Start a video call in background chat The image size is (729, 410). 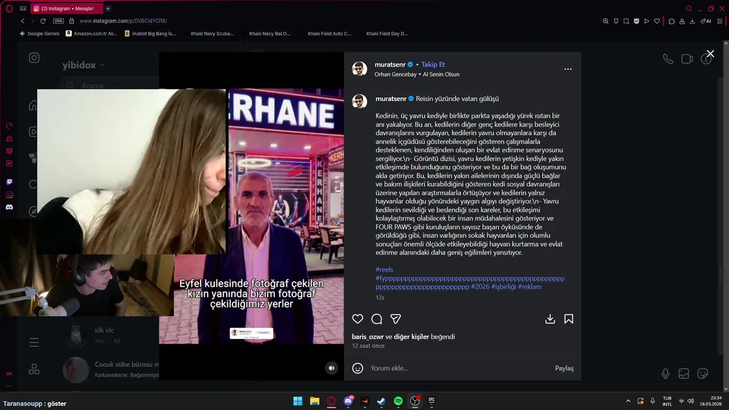687,59
